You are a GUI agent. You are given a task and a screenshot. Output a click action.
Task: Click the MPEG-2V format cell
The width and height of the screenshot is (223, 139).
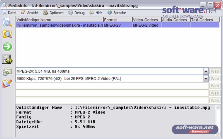[118, 25]
